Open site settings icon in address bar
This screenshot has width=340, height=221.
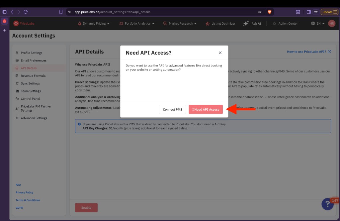(70, 12)
